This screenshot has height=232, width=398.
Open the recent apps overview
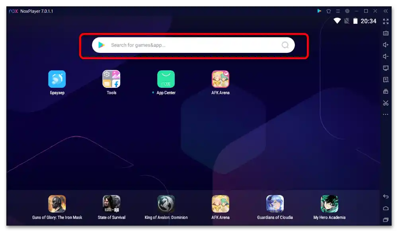tap(386, 220)
